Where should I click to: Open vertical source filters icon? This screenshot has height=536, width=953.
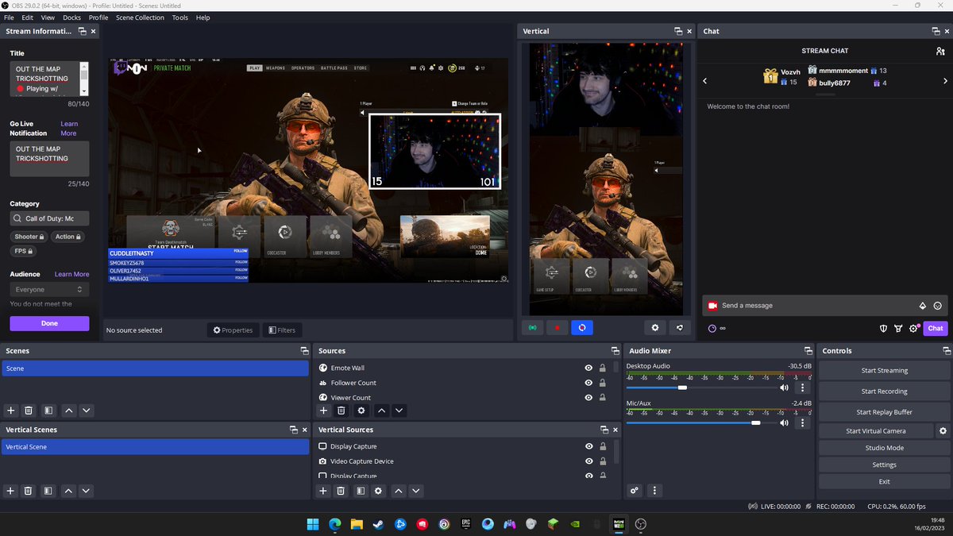coord(361,491)
